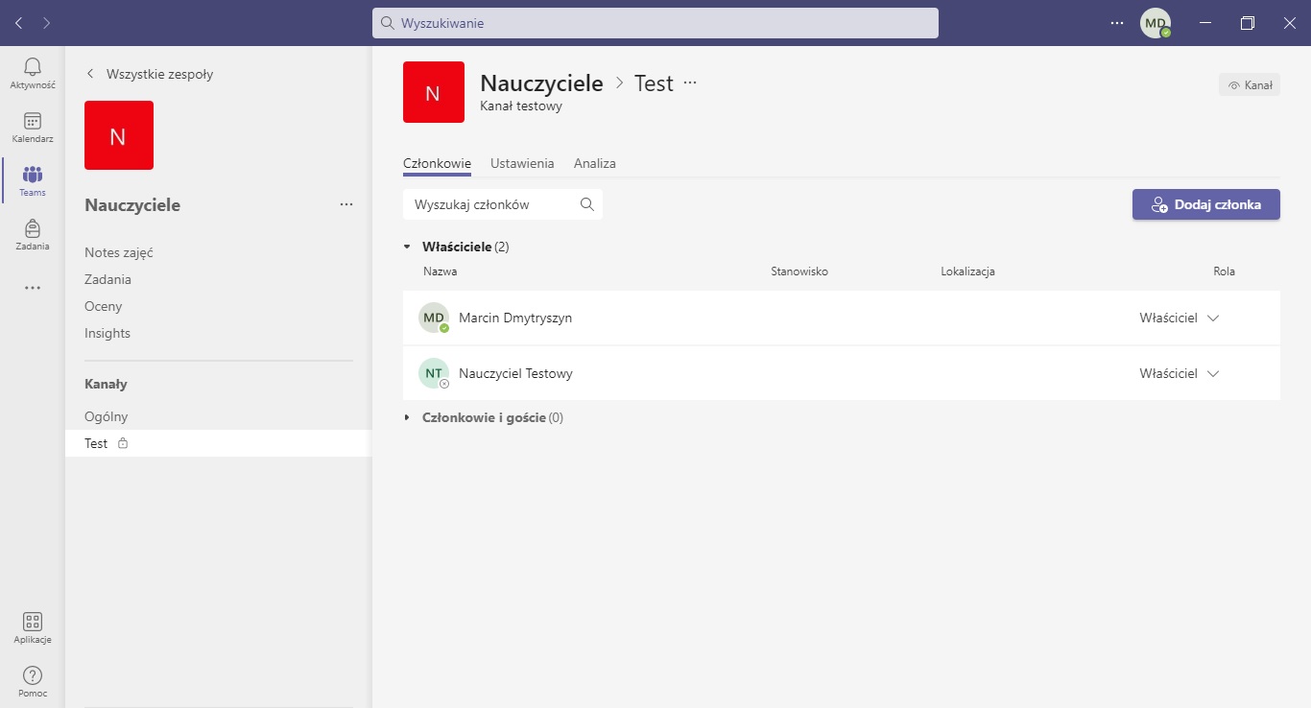This screenshot has width=1311, height=708.
Task: Collapse the Właściciele section
Action: (407, 247)
